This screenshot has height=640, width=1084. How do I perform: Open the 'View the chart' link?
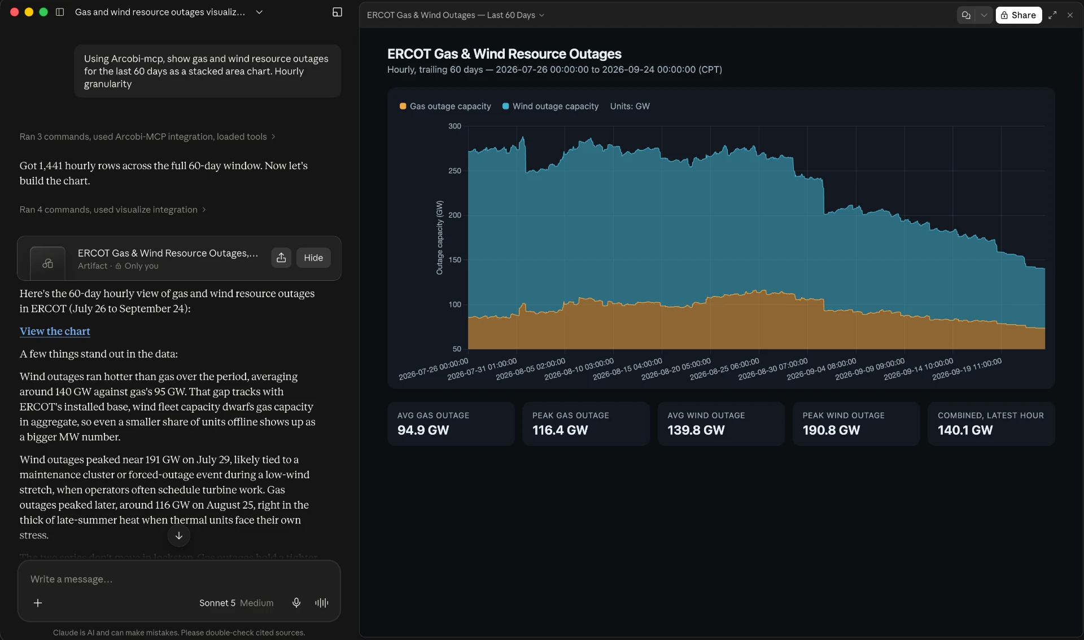tap(55, 331)
